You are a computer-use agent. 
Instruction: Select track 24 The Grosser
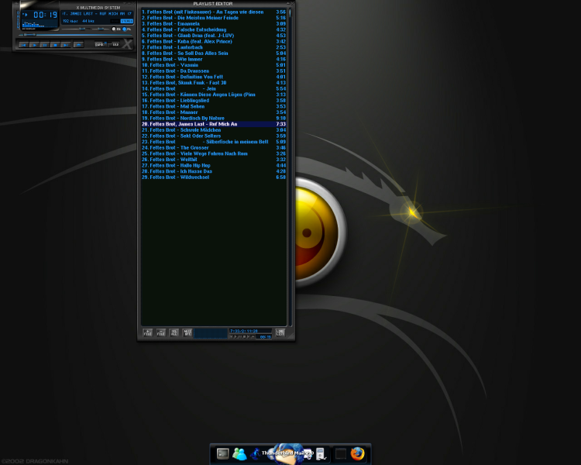[x=214, y=147]
